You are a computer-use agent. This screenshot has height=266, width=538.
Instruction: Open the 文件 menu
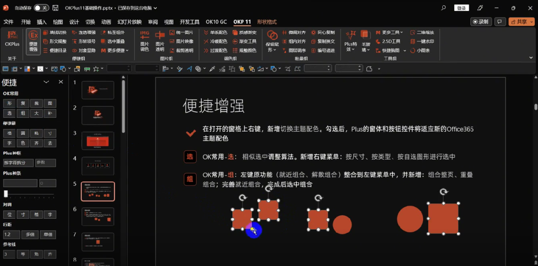point(8,22)
